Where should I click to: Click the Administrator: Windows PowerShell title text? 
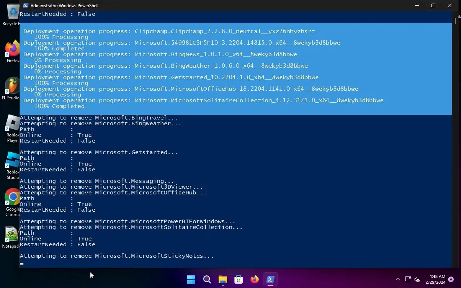point(64,5)
